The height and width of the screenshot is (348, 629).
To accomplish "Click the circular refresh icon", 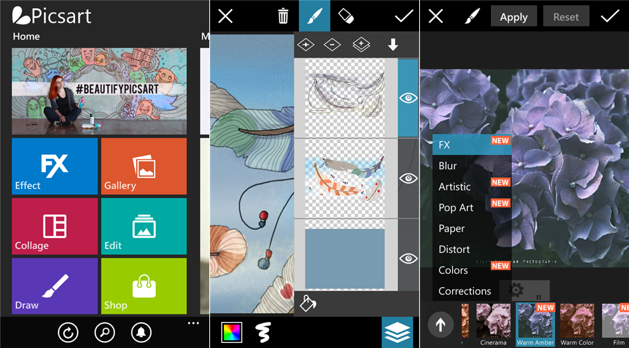I will coord(67,331).
